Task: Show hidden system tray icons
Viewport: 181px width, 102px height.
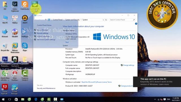Action: coord(155,99)
